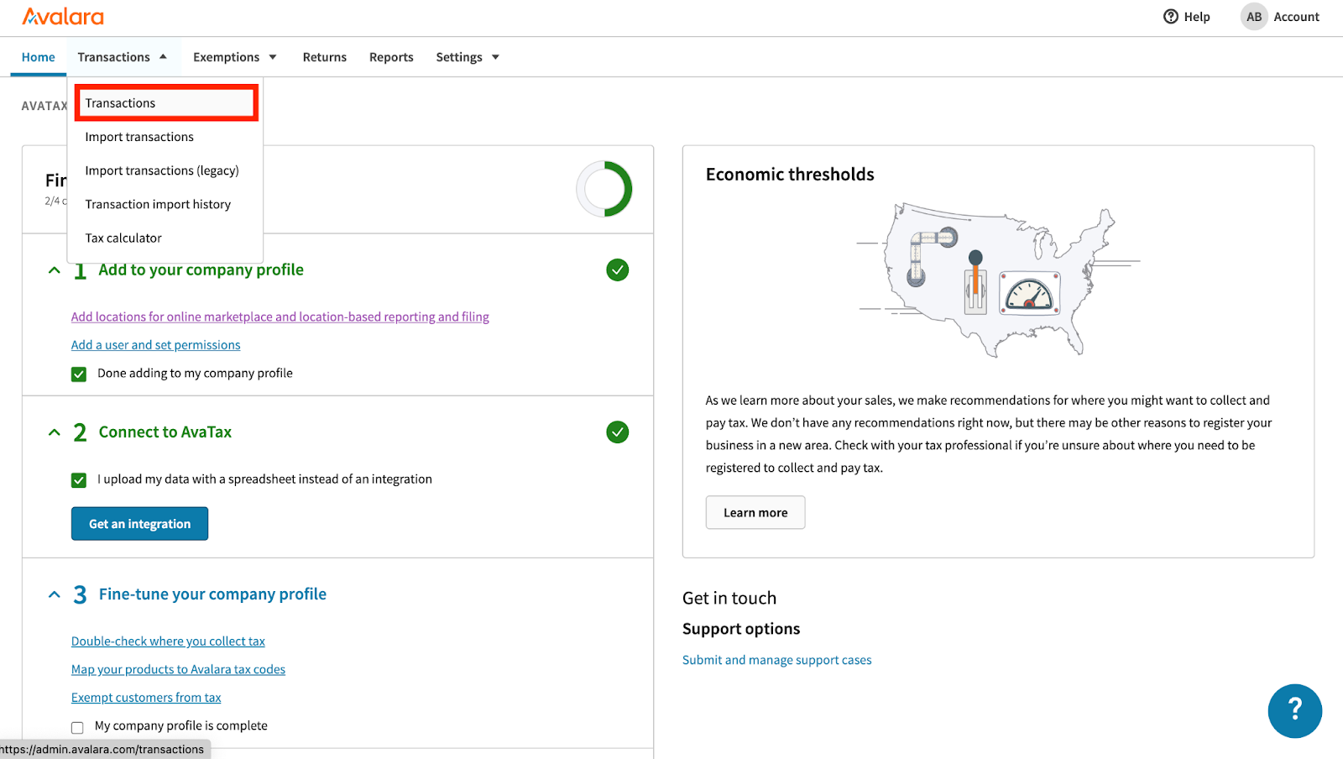Choose Import transactions (legacy) menu item
Viewport: 1343px width, 759px height.
162,170
